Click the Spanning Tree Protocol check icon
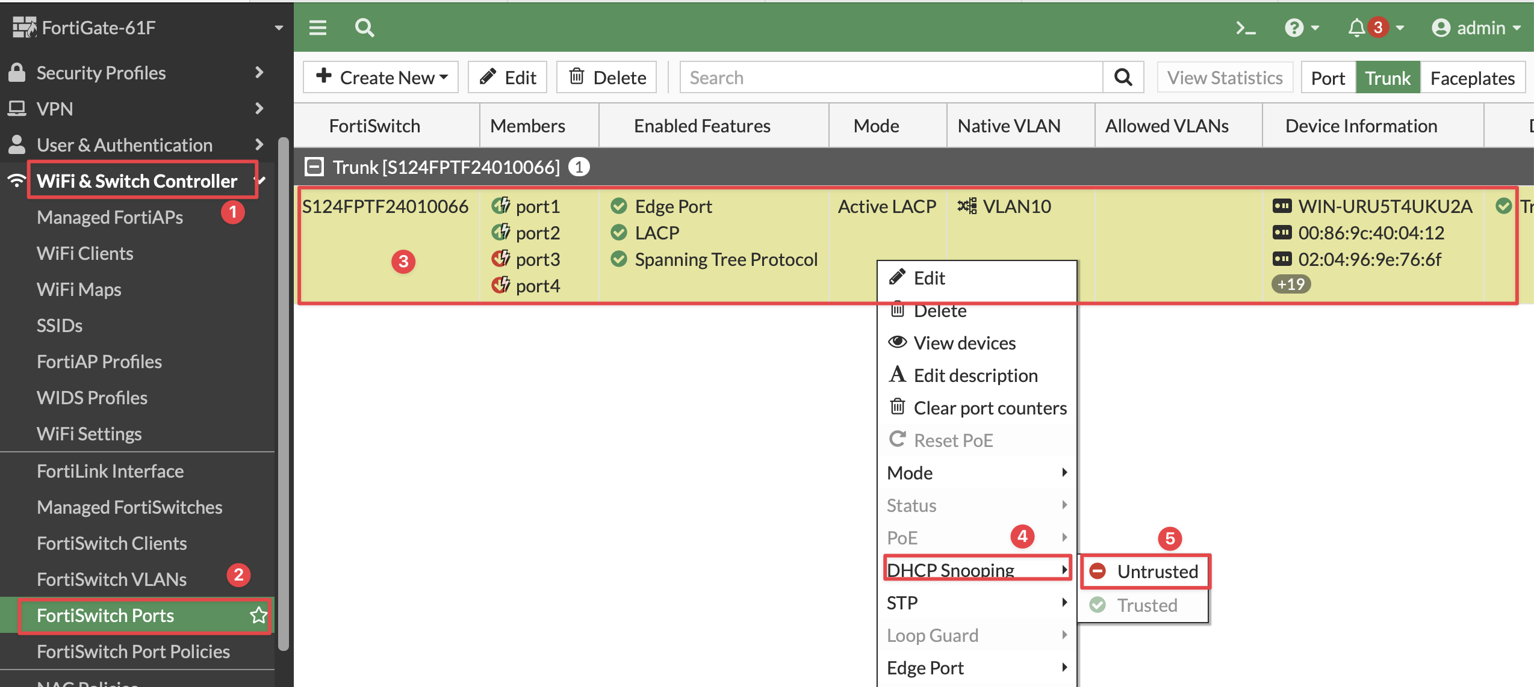This screenshot has width=1534, height=687. (x=619, y=259)
